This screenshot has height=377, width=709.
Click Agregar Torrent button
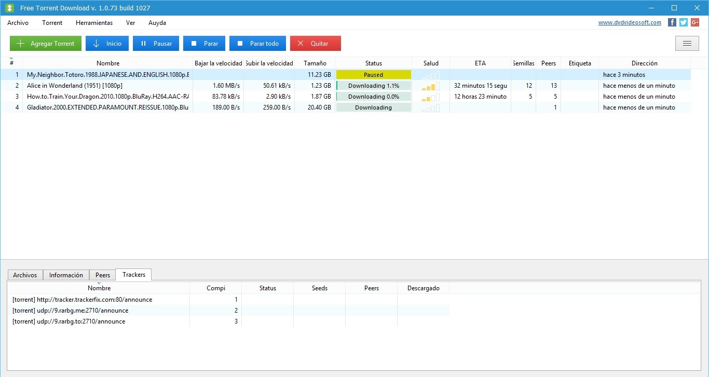pos(46,44)
